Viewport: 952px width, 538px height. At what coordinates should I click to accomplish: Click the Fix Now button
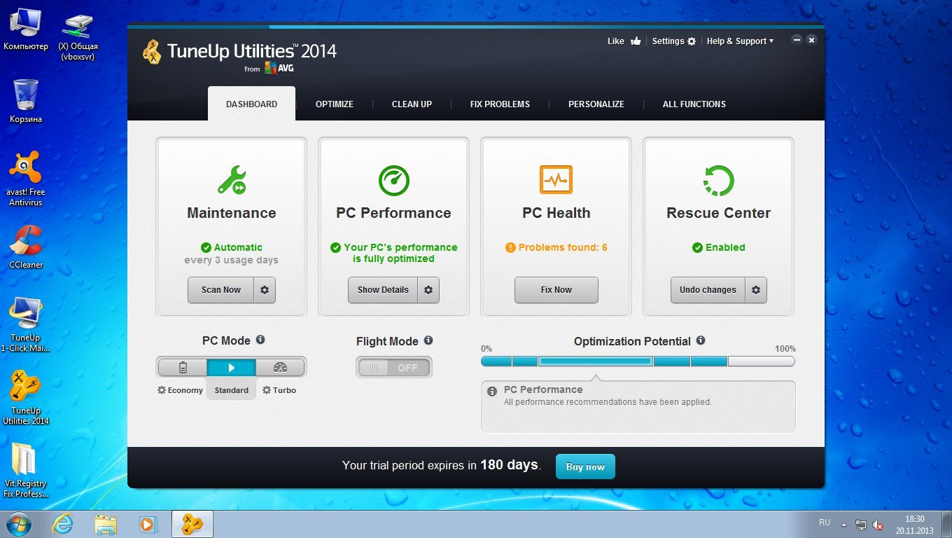(x=556, y=289)
